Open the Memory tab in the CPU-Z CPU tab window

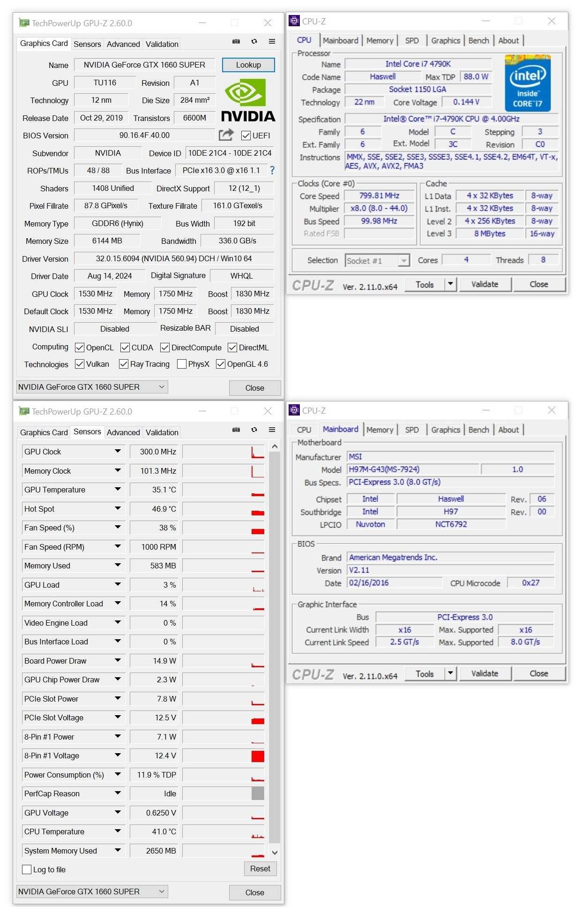[380, 40]
